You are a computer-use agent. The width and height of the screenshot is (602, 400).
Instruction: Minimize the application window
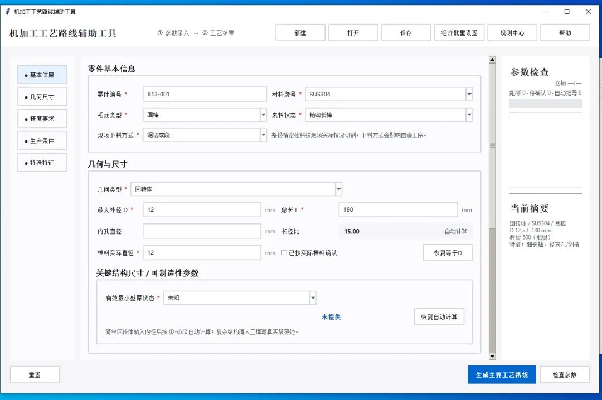pyautogui.click(x=546, y=12)
